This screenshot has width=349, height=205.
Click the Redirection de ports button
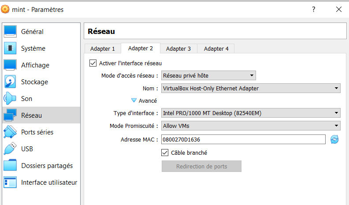(201, 167)
